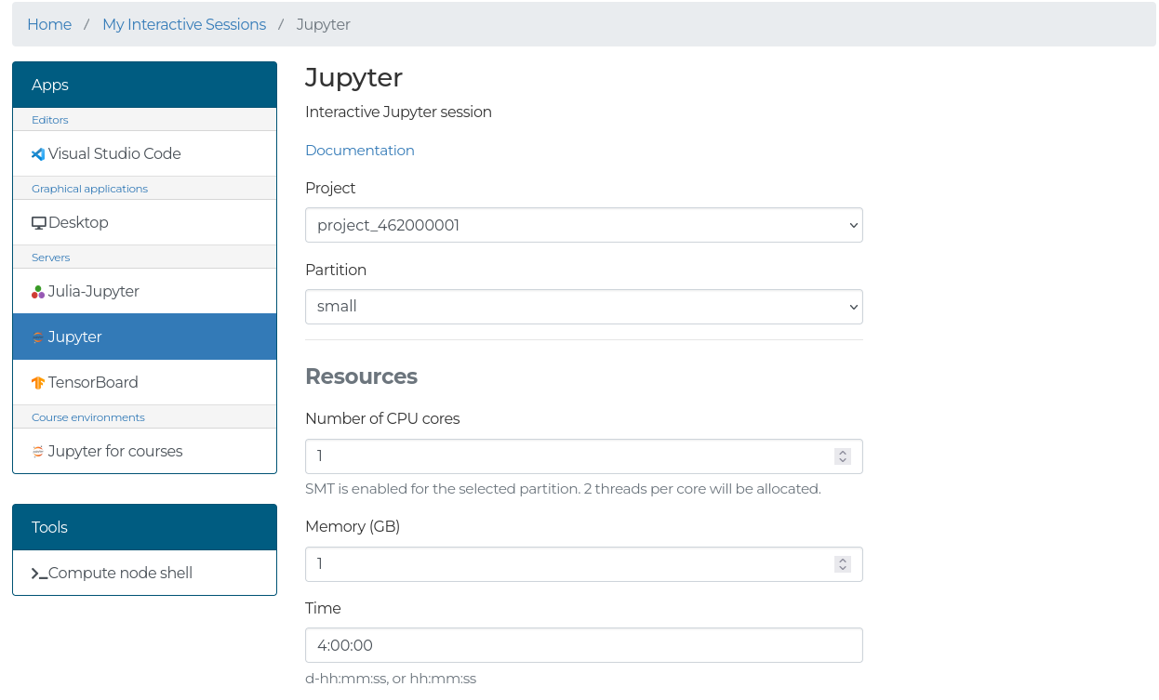Click the Graphical applications section link
The image size is (1159, 700).
[89, 189]
